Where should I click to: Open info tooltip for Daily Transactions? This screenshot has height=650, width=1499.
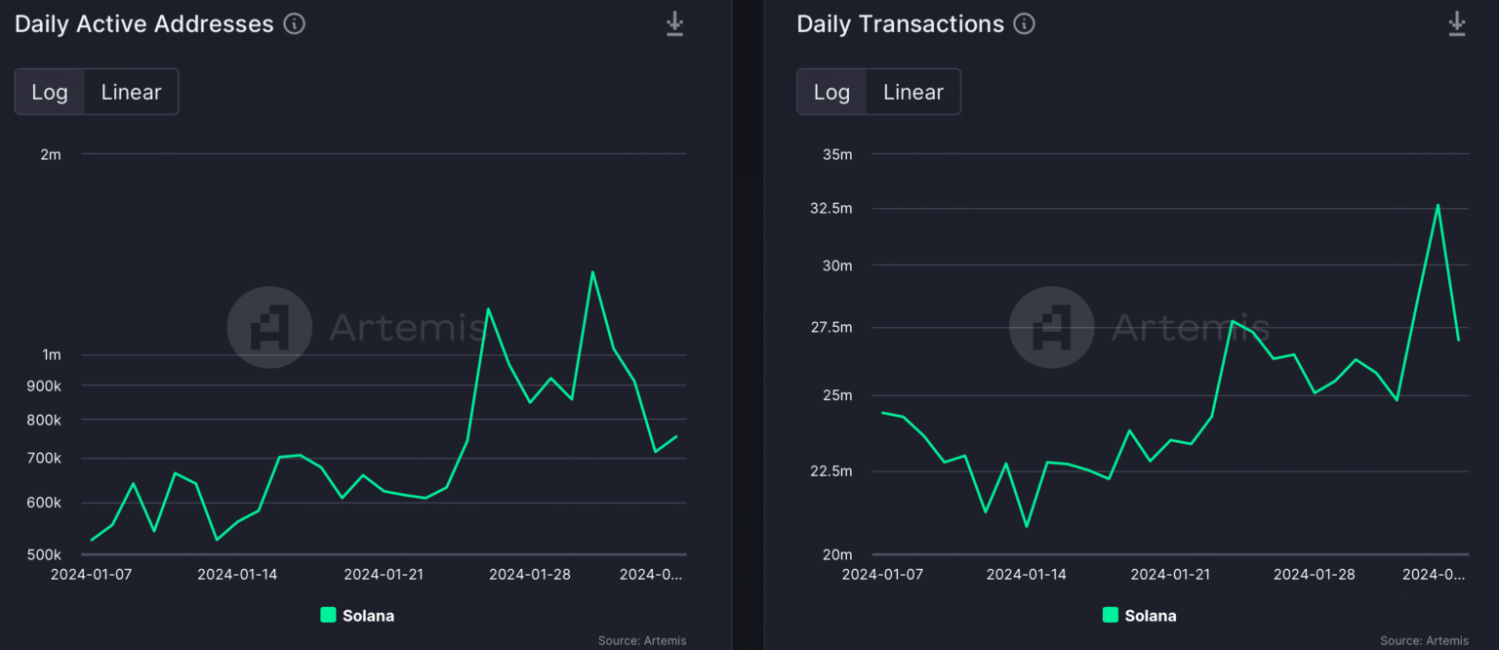(x=1024, y=24)
